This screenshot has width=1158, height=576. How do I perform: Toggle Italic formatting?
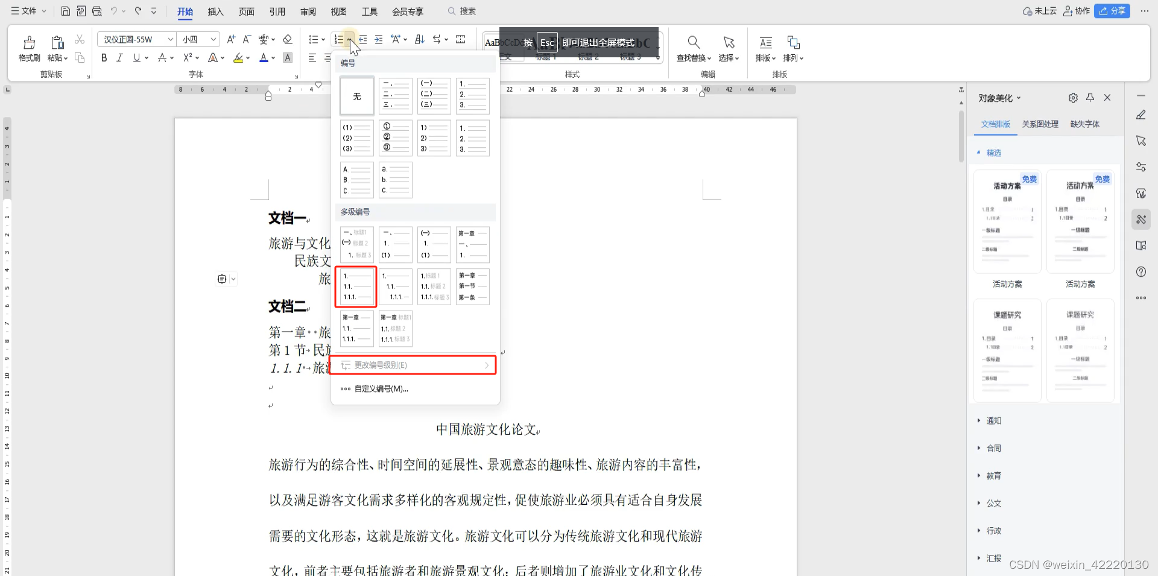click(x=119, y=57)
